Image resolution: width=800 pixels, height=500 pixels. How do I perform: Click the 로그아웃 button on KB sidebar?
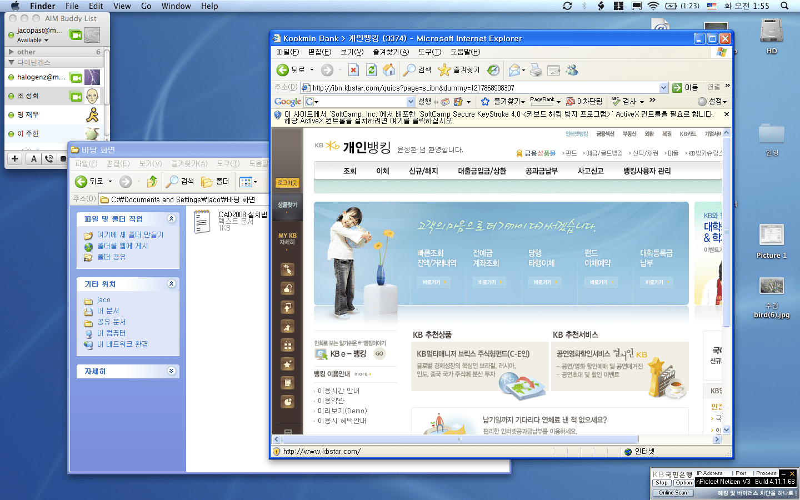click(287, 183)
